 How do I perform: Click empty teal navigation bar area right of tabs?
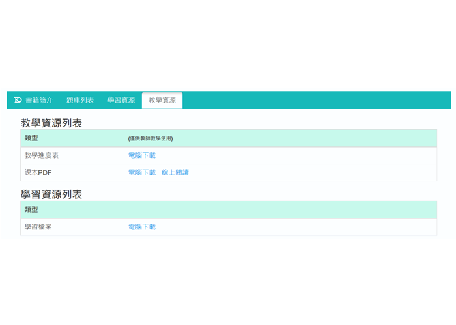(313, 100)
